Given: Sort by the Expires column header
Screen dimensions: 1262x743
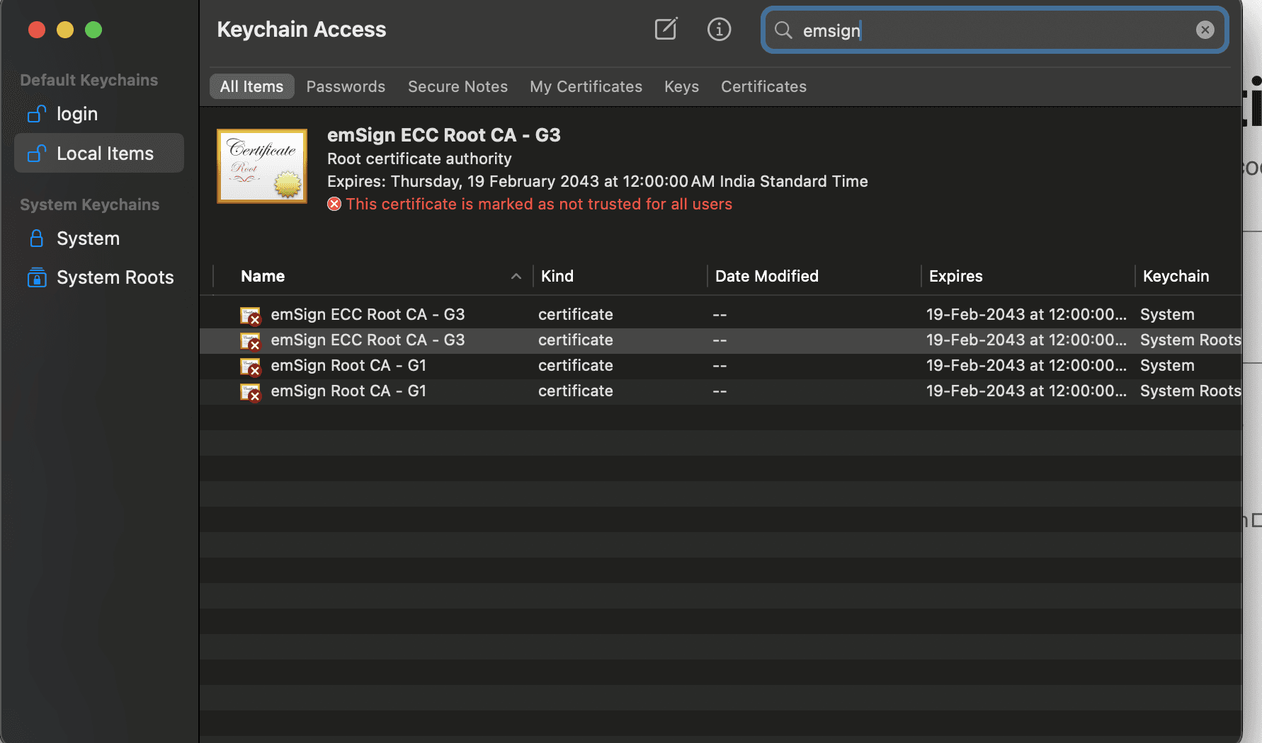Looking at the screenshot, I should tap(956, 276).
